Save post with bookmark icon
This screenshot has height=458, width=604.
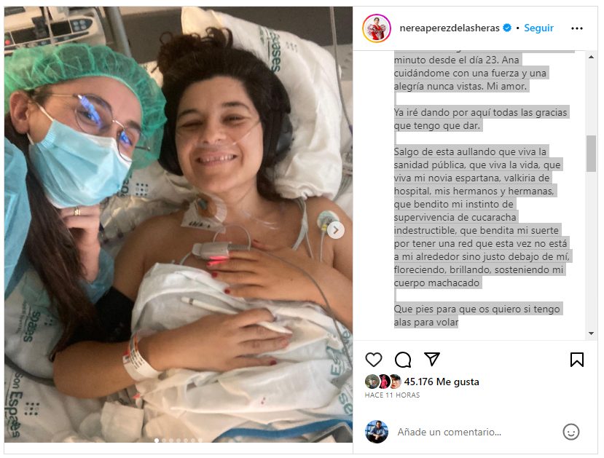point(576,360)
